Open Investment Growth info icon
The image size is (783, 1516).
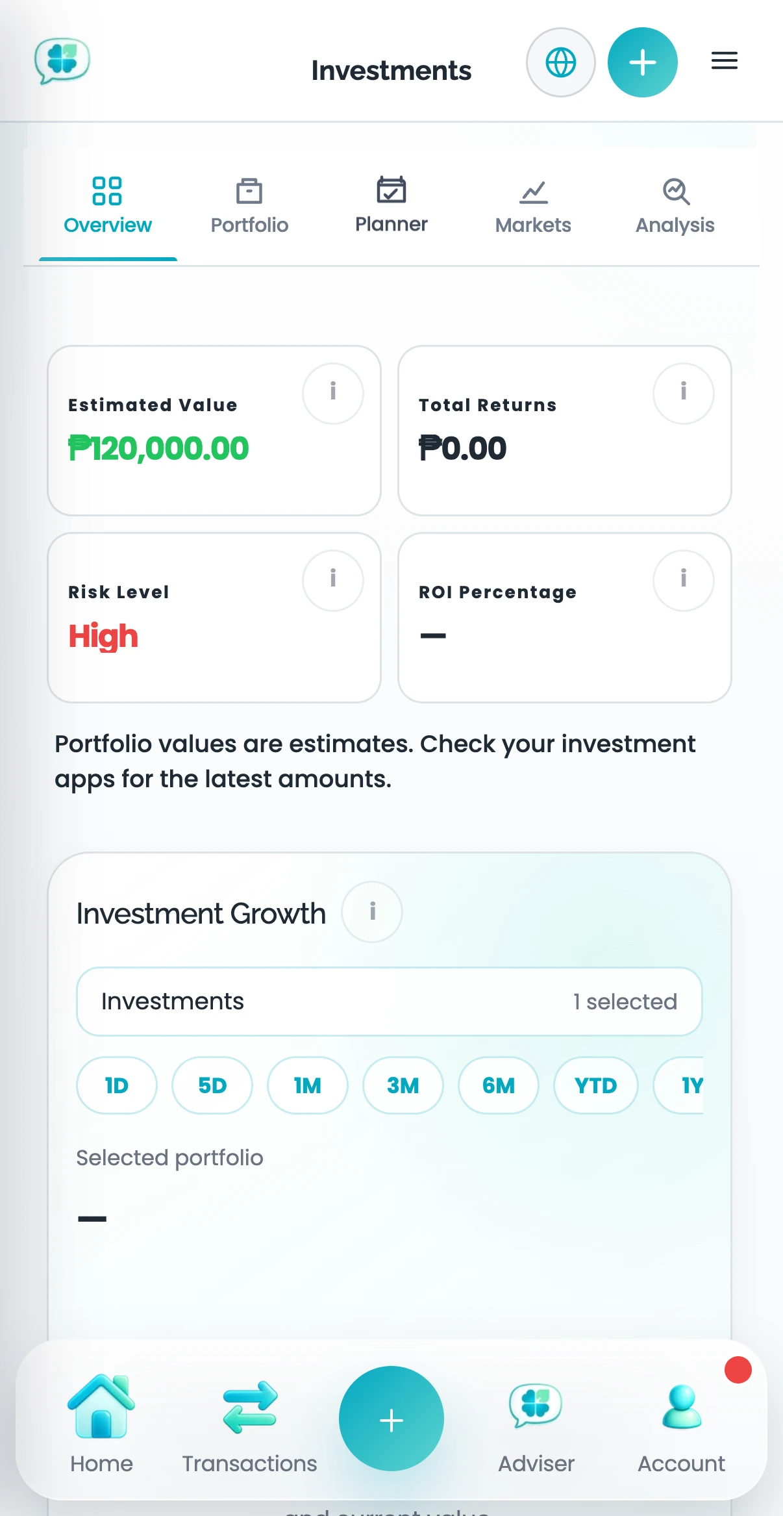coord(372,912)
